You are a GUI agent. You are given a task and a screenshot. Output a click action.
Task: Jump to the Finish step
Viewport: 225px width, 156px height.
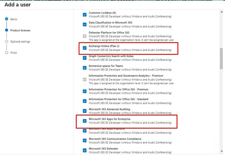tap(6, 53)
